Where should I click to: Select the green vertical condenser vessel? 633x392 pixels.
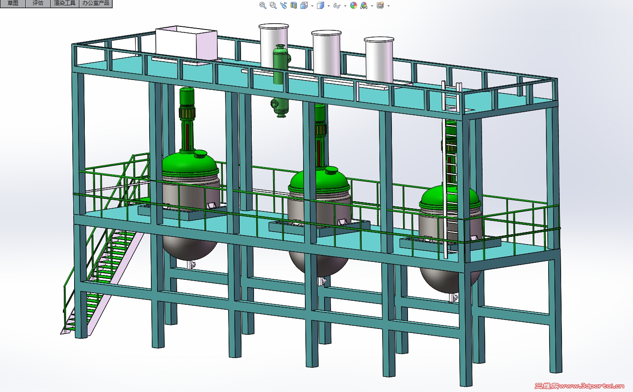click(281, 80)
